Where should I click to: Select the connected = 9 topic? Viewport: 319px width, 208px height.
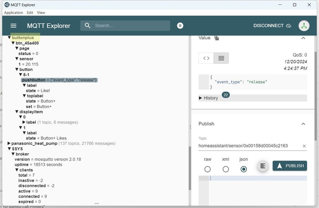coord(33,196)
